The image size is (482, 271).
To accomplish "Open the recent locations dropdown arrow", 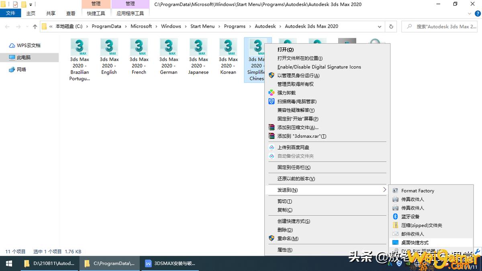I will (27, 26).
